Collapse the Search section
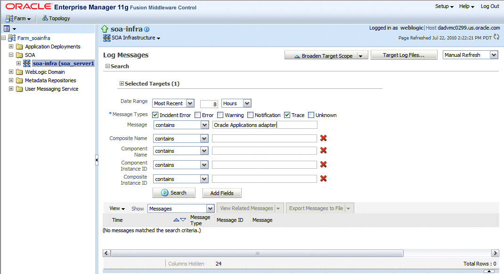This screenshot has width=504, height=274. click(108, 66)
